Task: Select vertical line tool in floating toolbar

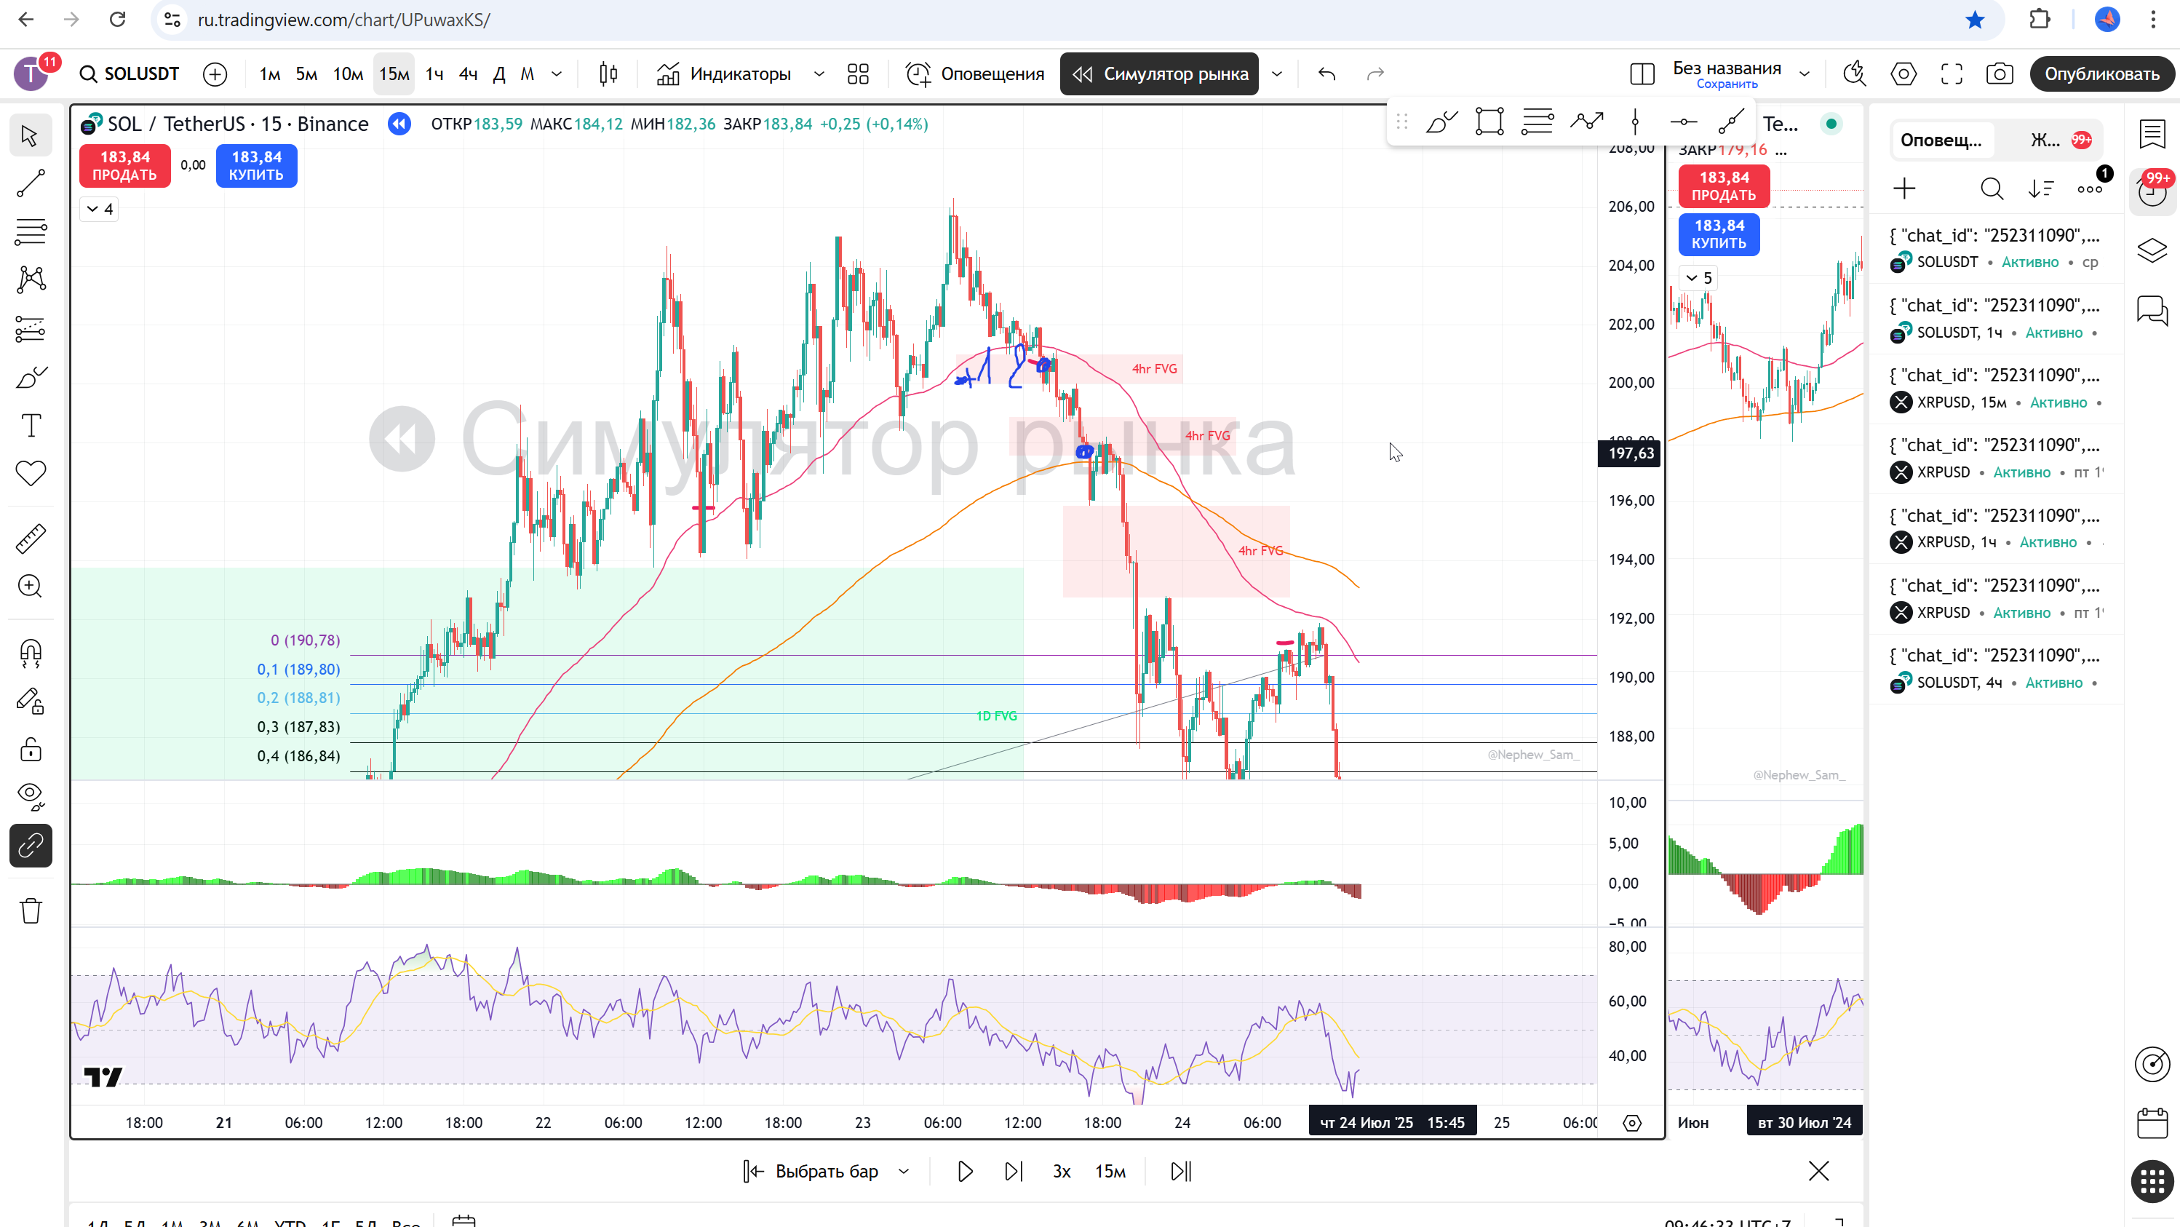Action: click(1635, 123)
